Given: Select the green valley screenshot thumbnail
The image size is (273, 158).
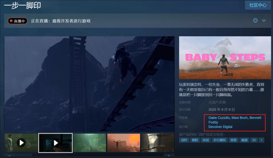Looking at the screenshot, I should pos(90,143).
